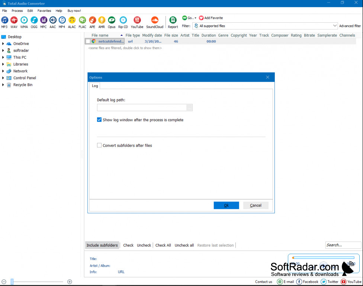The width and height of the screenshot is (363, 286).
Task: Select Desktop in the folder tree
Action: (x=15, y=37)
